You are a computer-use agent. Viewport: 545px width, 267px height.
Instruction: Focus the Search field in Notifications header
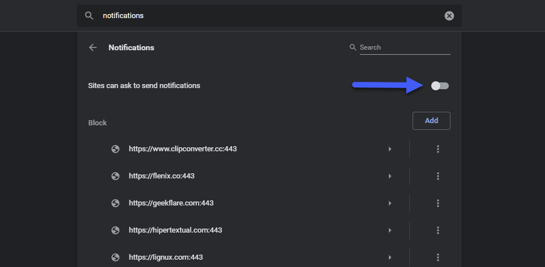(x=405, y=47)
